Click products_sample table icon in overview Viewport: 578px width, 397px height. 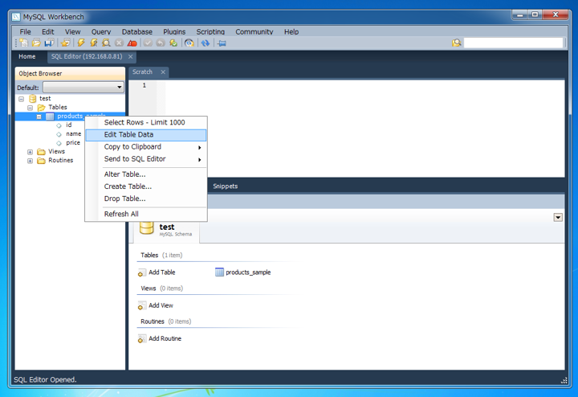(219, 272)
